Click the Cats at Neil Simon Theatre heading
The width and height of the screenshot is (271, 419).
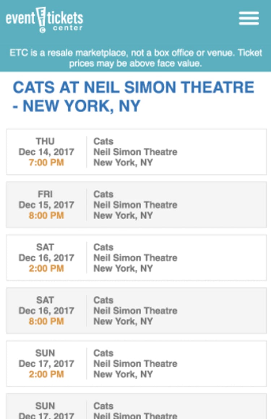[x=134, y=97]
